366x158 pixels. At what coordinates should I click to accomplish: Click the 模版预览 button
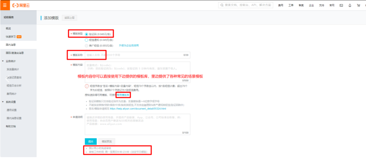(107, 141)
